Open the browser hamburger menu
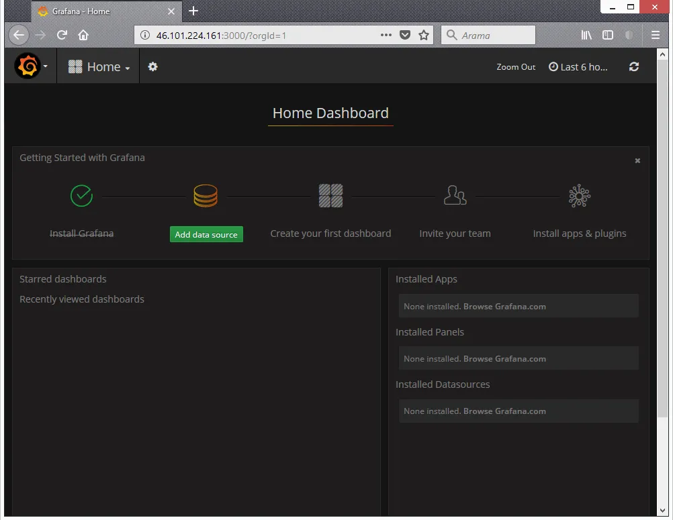The image size is (673, 520). point(656,35)
